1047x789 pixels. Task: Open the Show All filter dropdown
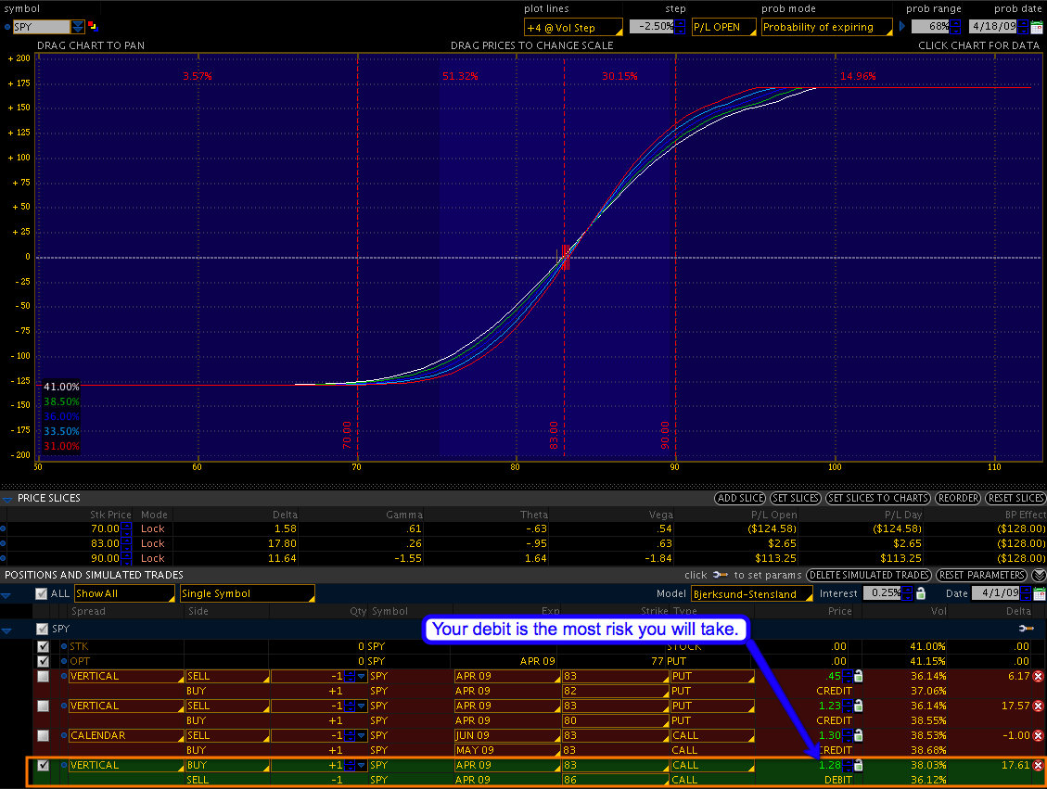[124, 593]
